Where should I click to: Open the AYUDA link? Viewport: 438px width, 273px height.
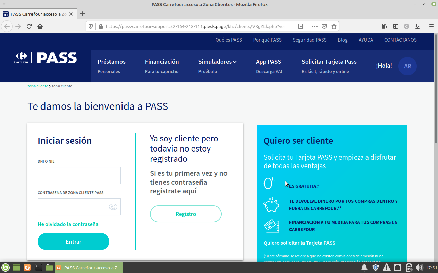pyautogui.click(x=366, y=40)
